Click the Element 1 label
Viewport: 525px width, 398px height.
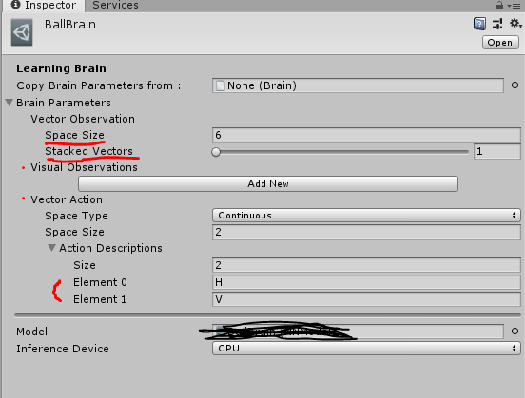[100, 299]
